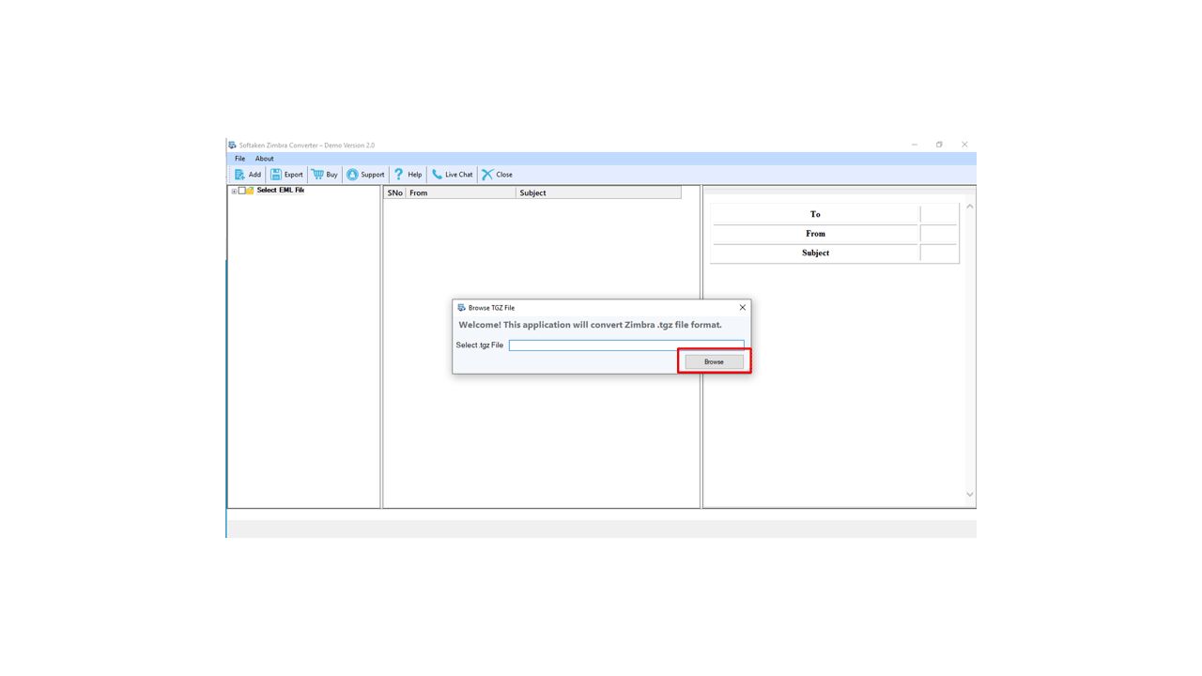The height and width of the screenshot is (676, 1202).
Task: Open the Buy shopping cart icon
Action: point(318,175)
